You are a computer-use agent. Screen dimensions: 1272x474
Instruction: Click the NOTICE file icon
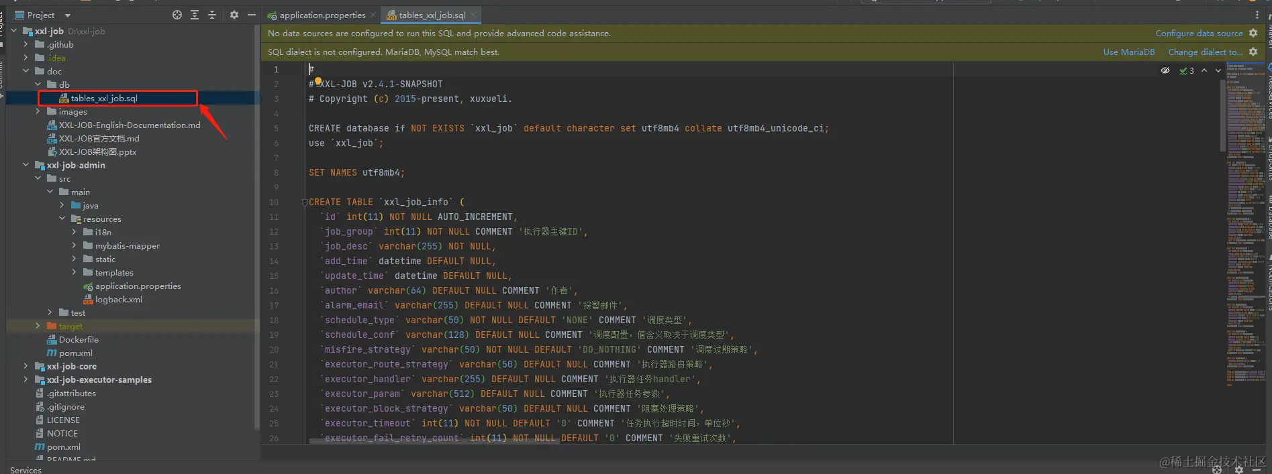tap(40, 433)
